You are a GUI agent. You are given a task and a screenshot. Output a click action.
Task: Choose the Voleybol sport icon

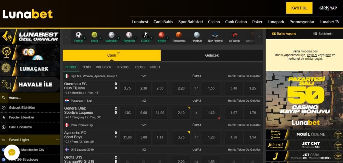pos(112,35)
